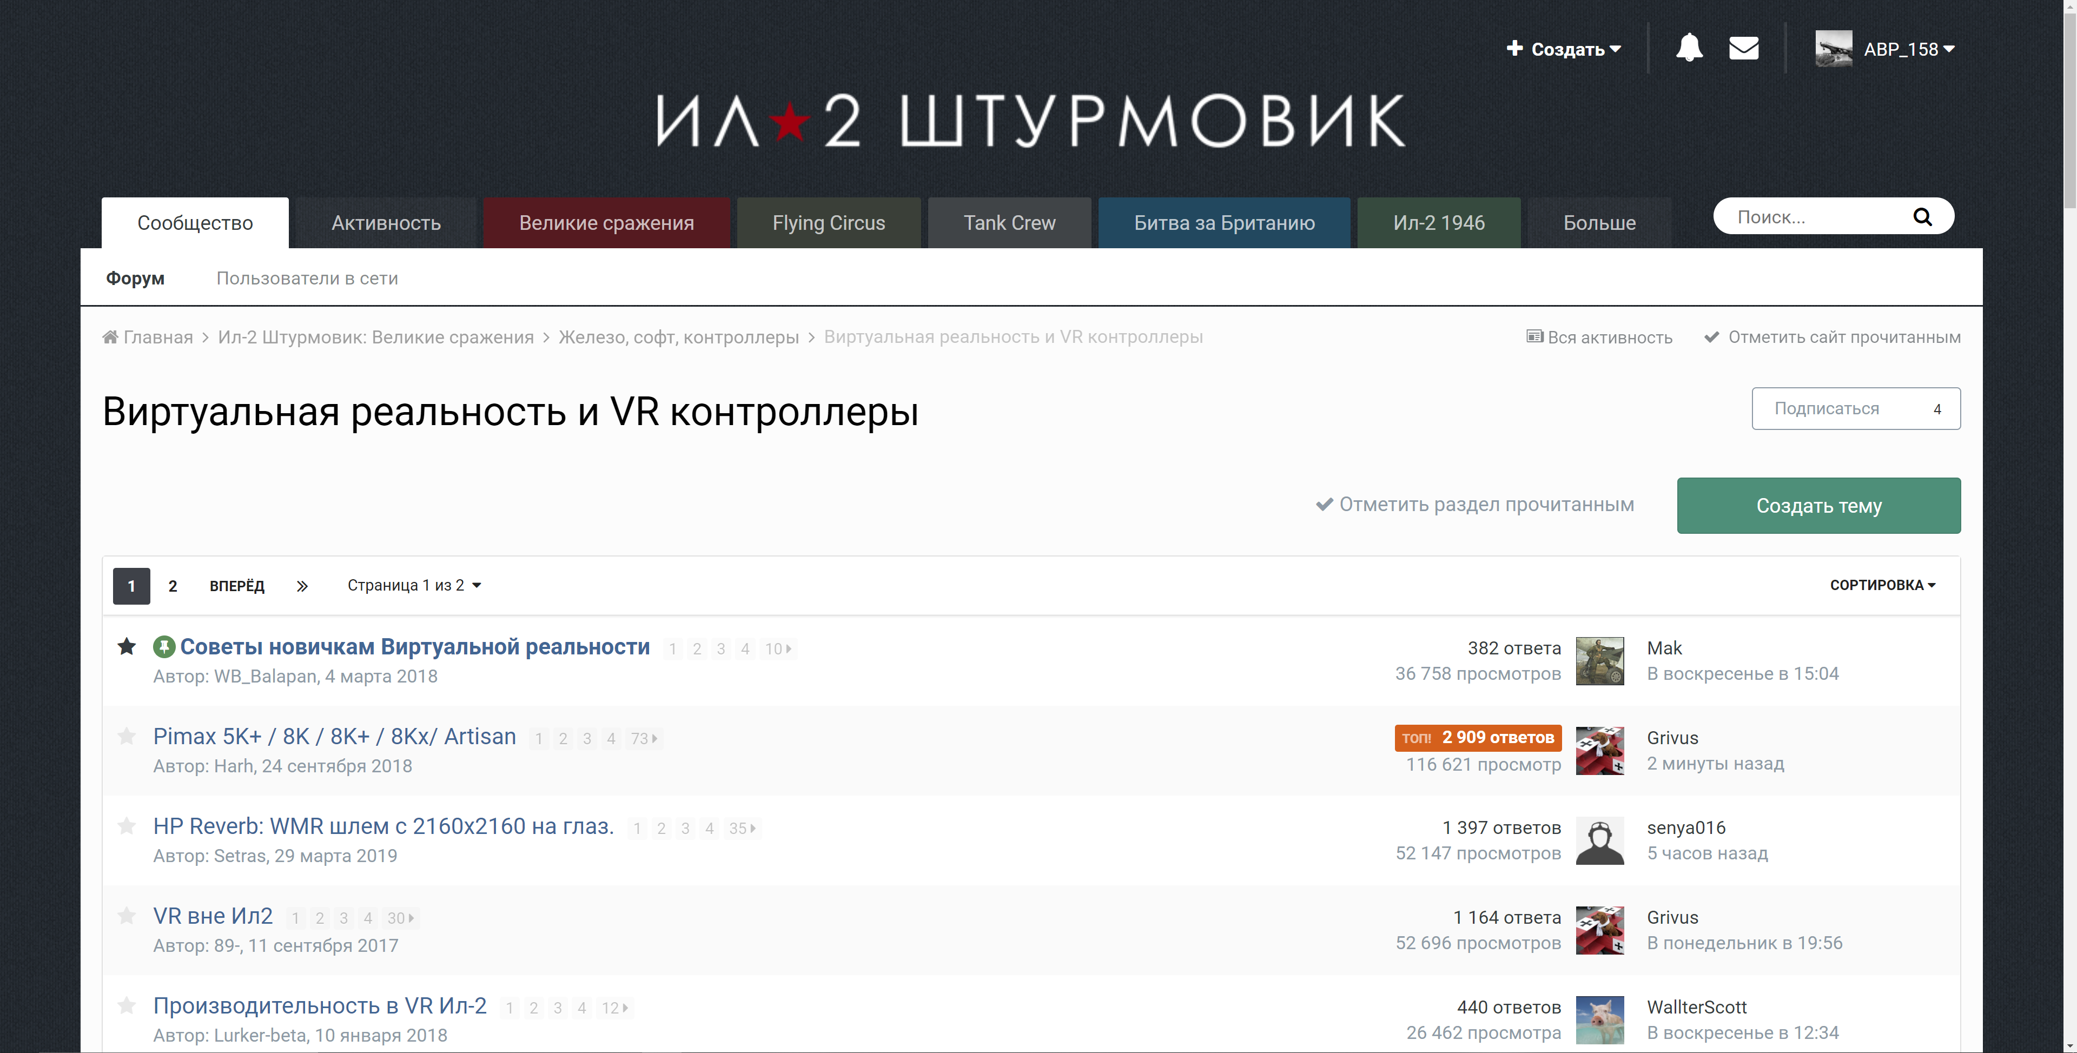Image resolution: width=2077 pixels, height=1053 pixels.
Task: Toggle the star on HP Reverb topic
Action: point(127,826)
